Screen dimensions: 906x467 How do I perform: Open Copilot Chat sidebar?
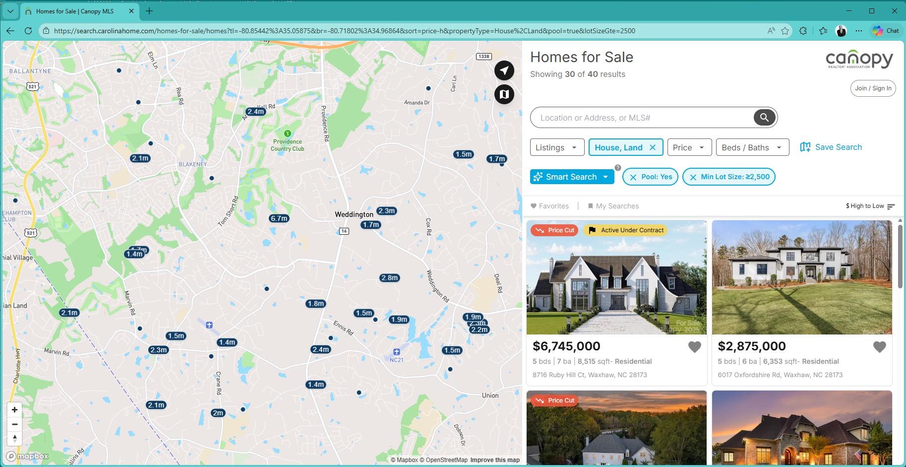coord(886,31)
